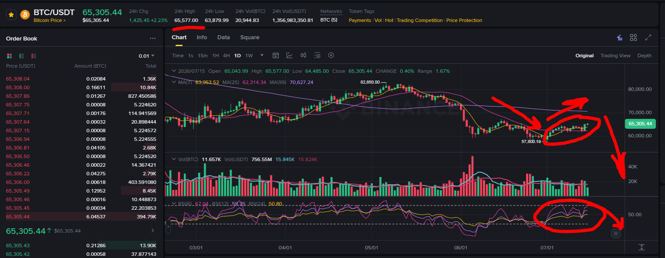Open the 0.01 price precision dropdown

point(146,56)
